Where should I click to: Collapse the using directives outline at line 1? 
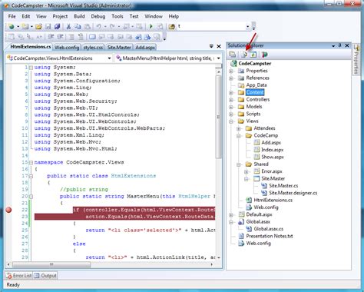[x=31, y=68]
